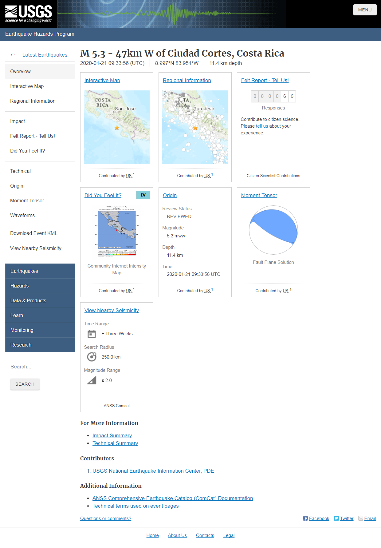381x548 pixels.
Task: Select Impact in the sidebar
Action: click(40, 121)
